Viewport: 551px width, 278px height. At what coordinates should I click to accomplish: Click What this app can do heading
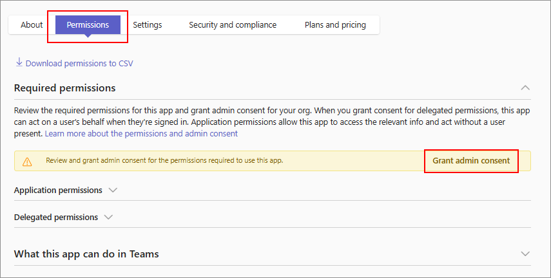pyautogui.click(x=86, y=254)
